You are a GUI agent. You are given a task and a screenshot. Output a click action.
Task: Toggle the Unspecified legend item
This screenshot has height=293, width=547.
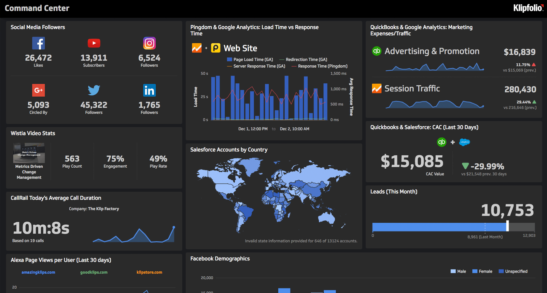coord(513,271)
